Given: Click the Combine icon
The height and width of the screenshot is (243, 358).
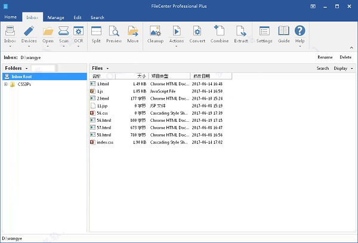Looking at the screenshot, I should pos(220,30).
